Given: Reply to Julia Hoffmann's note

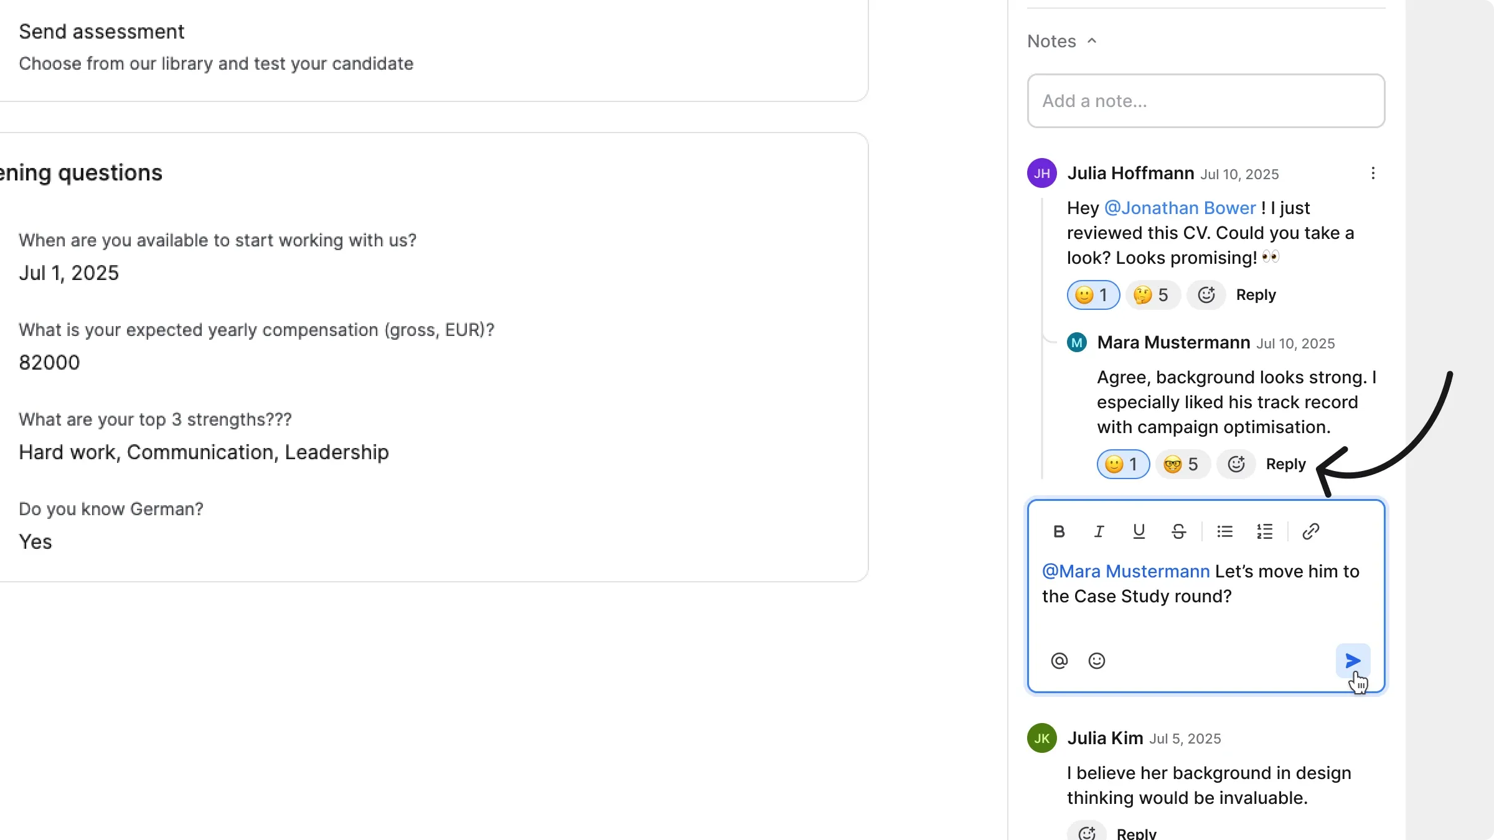Looking at the screenshot, I should point(1256,295).
